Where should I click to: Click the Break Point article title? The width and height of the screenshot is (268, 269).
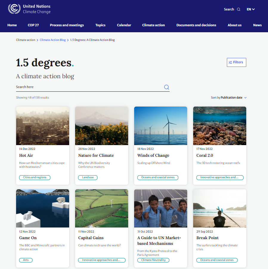click(x=207, y=238)
